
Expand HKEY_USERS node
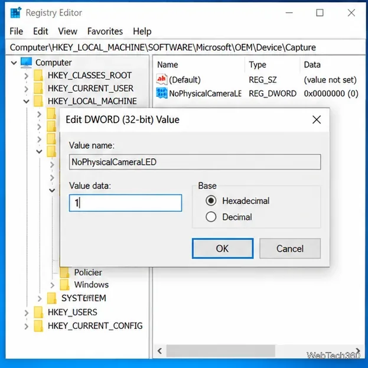pos(26,313)
